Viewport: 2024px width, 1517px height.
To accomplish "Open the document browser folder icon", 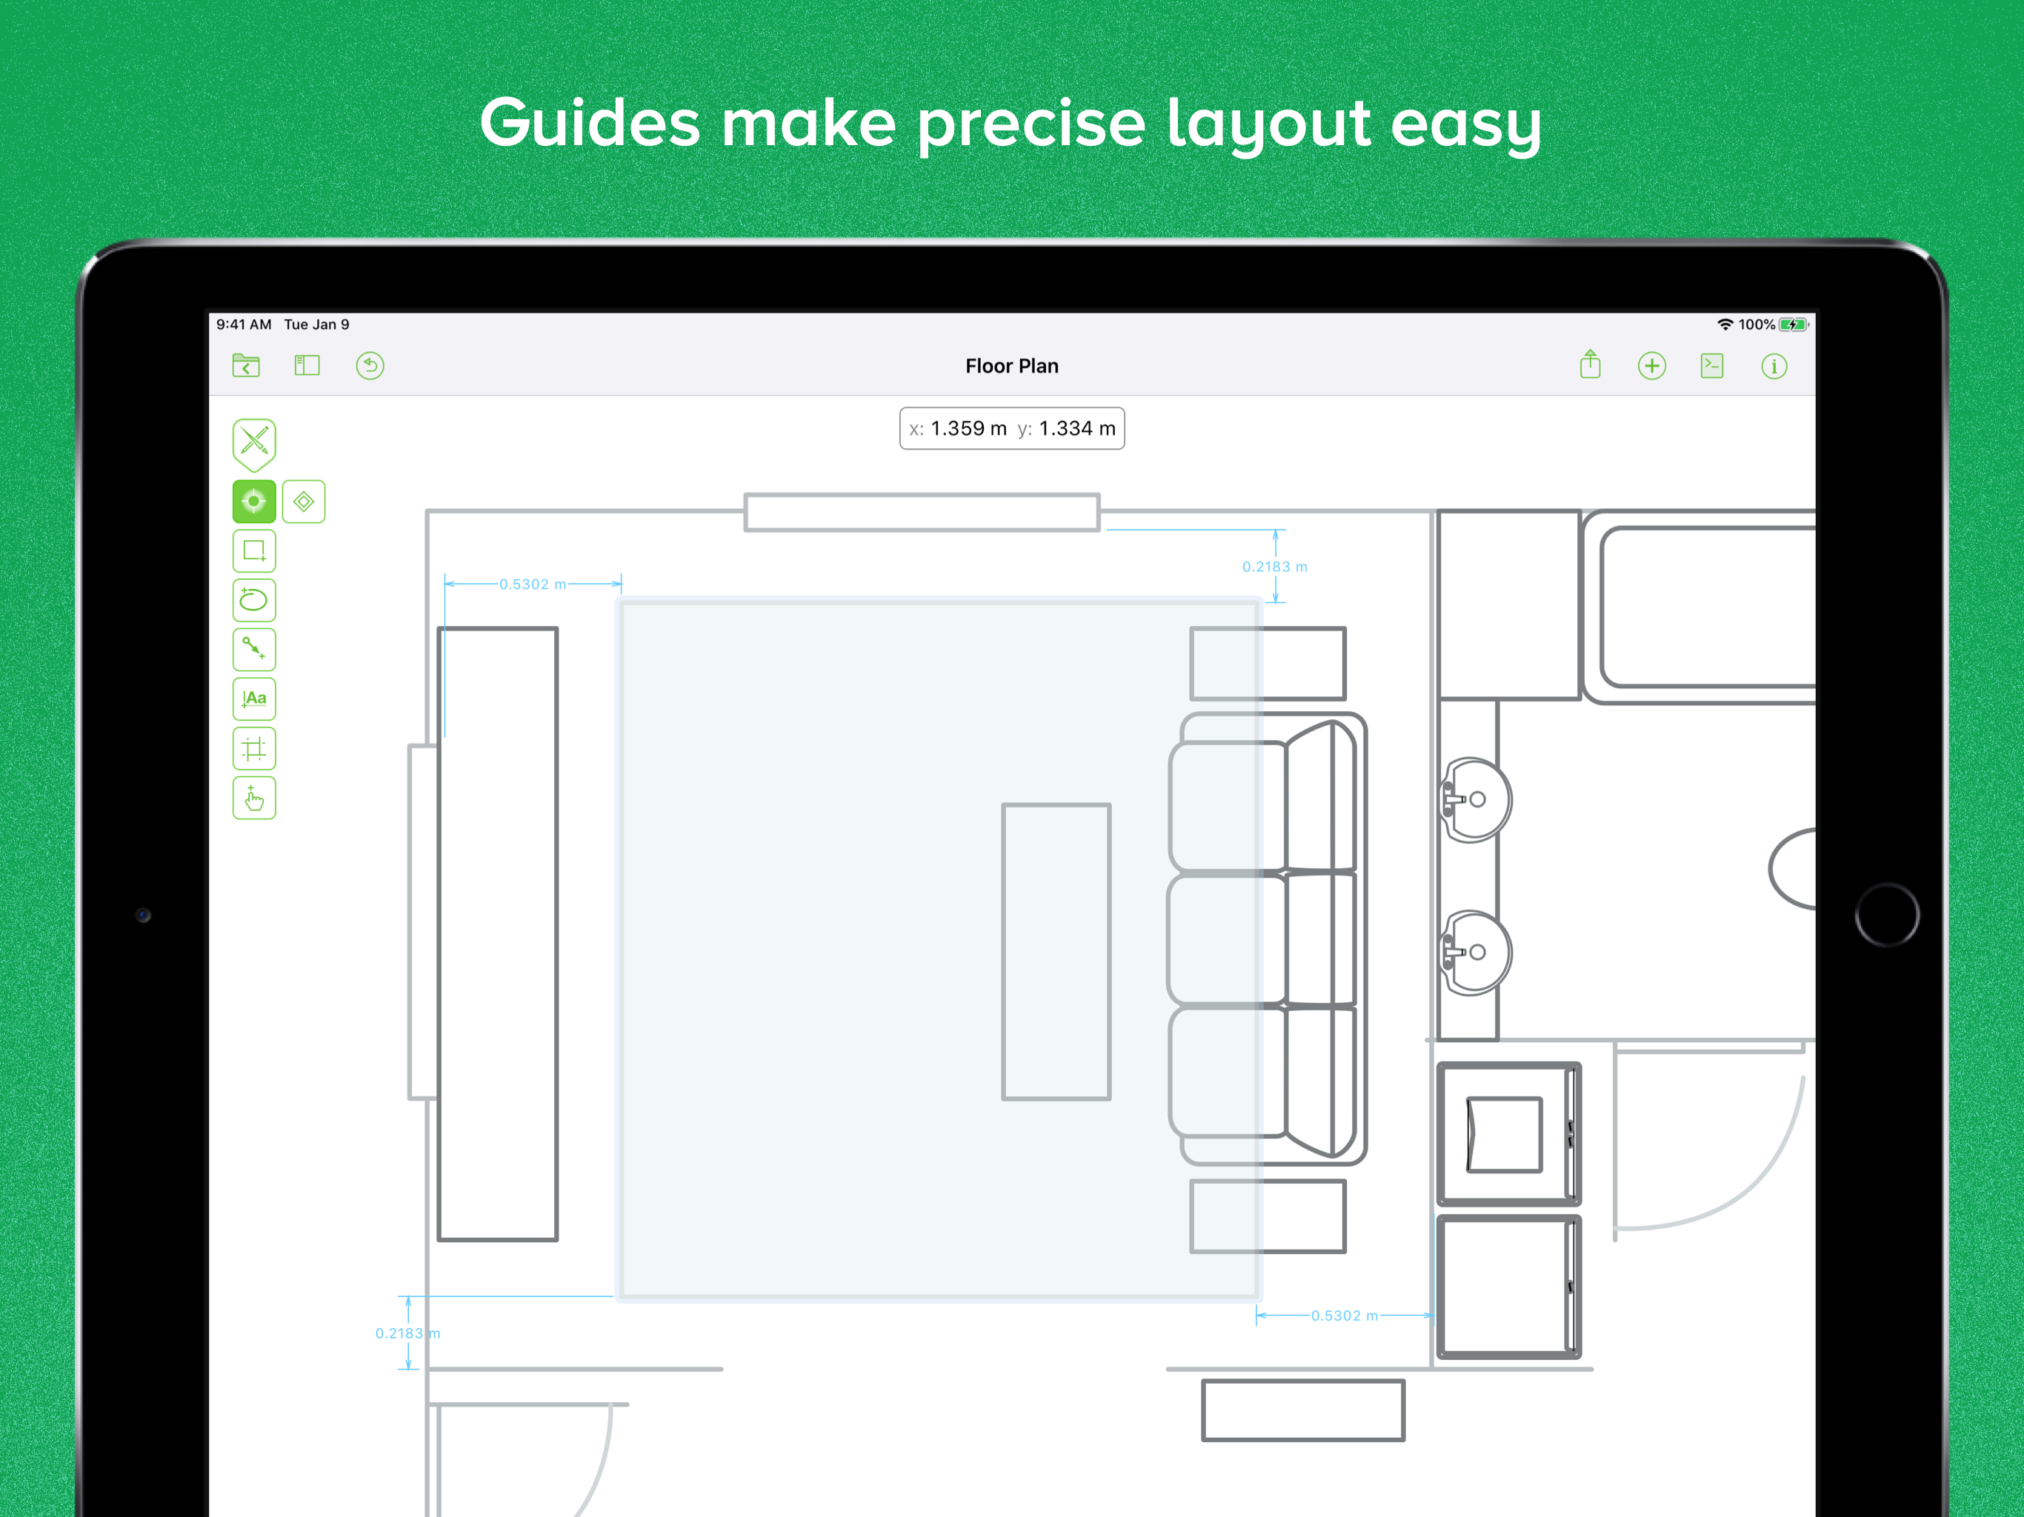I will (x=246, y=366).
